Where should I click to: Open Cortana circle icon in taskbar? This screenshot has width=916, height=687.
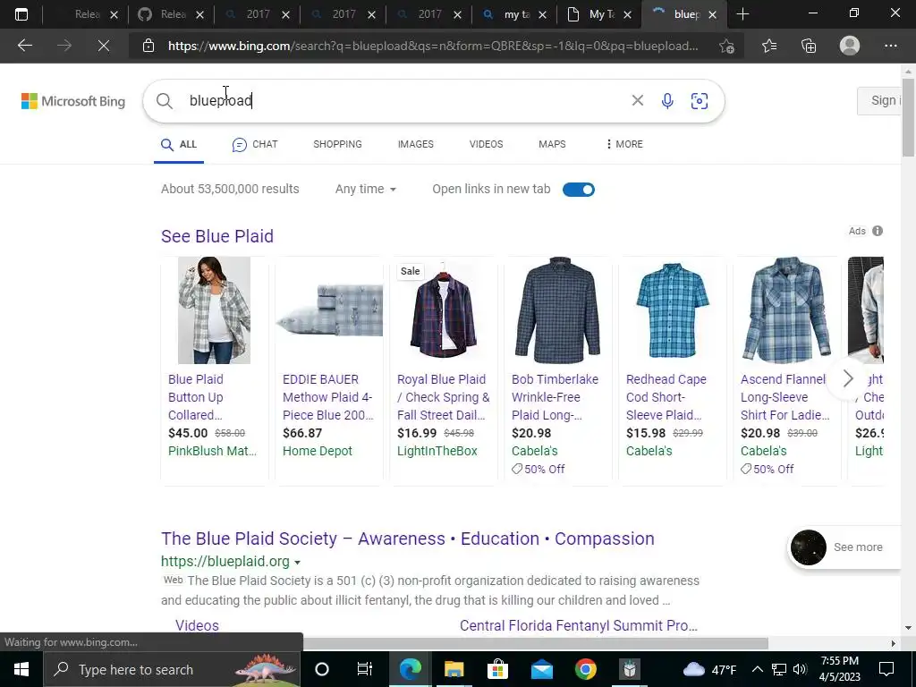click(322, 669)
